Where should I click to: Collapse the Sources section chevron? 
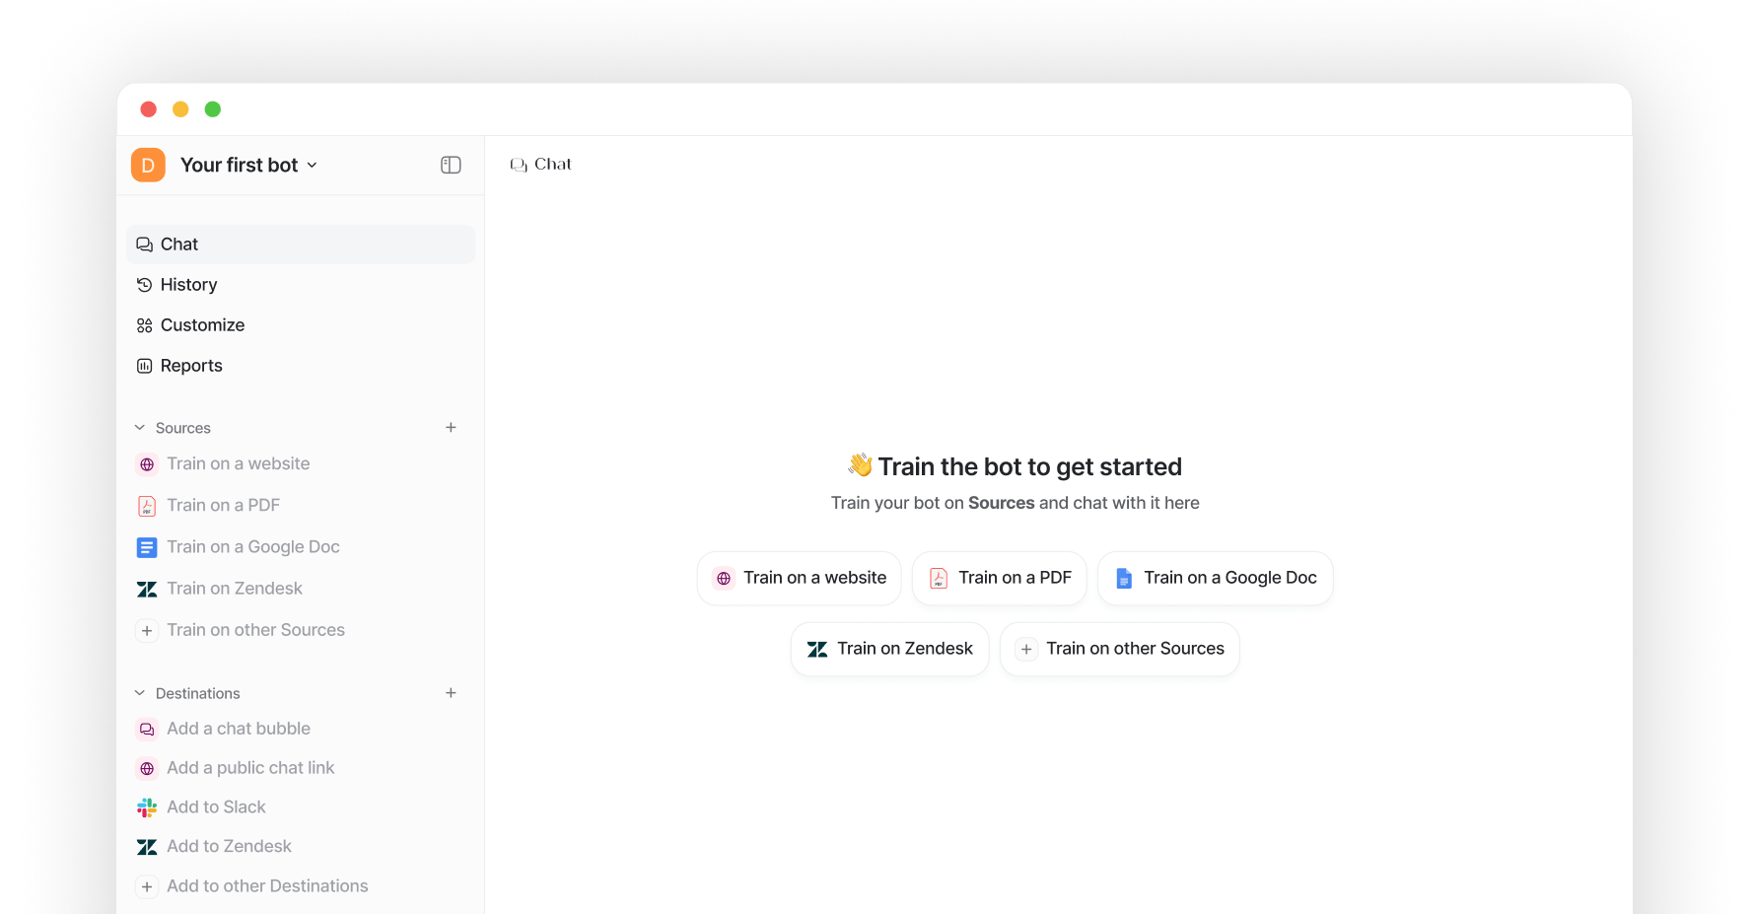(x=140, y=428)
